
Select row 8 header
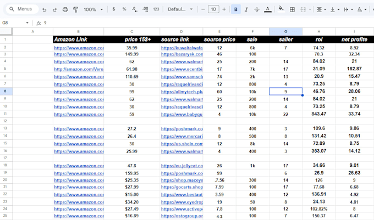pos(5,91)
